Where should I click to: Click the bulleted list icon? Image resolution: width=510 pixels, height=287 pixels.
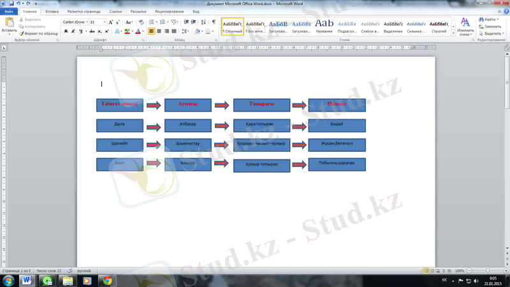coord(151,22)
